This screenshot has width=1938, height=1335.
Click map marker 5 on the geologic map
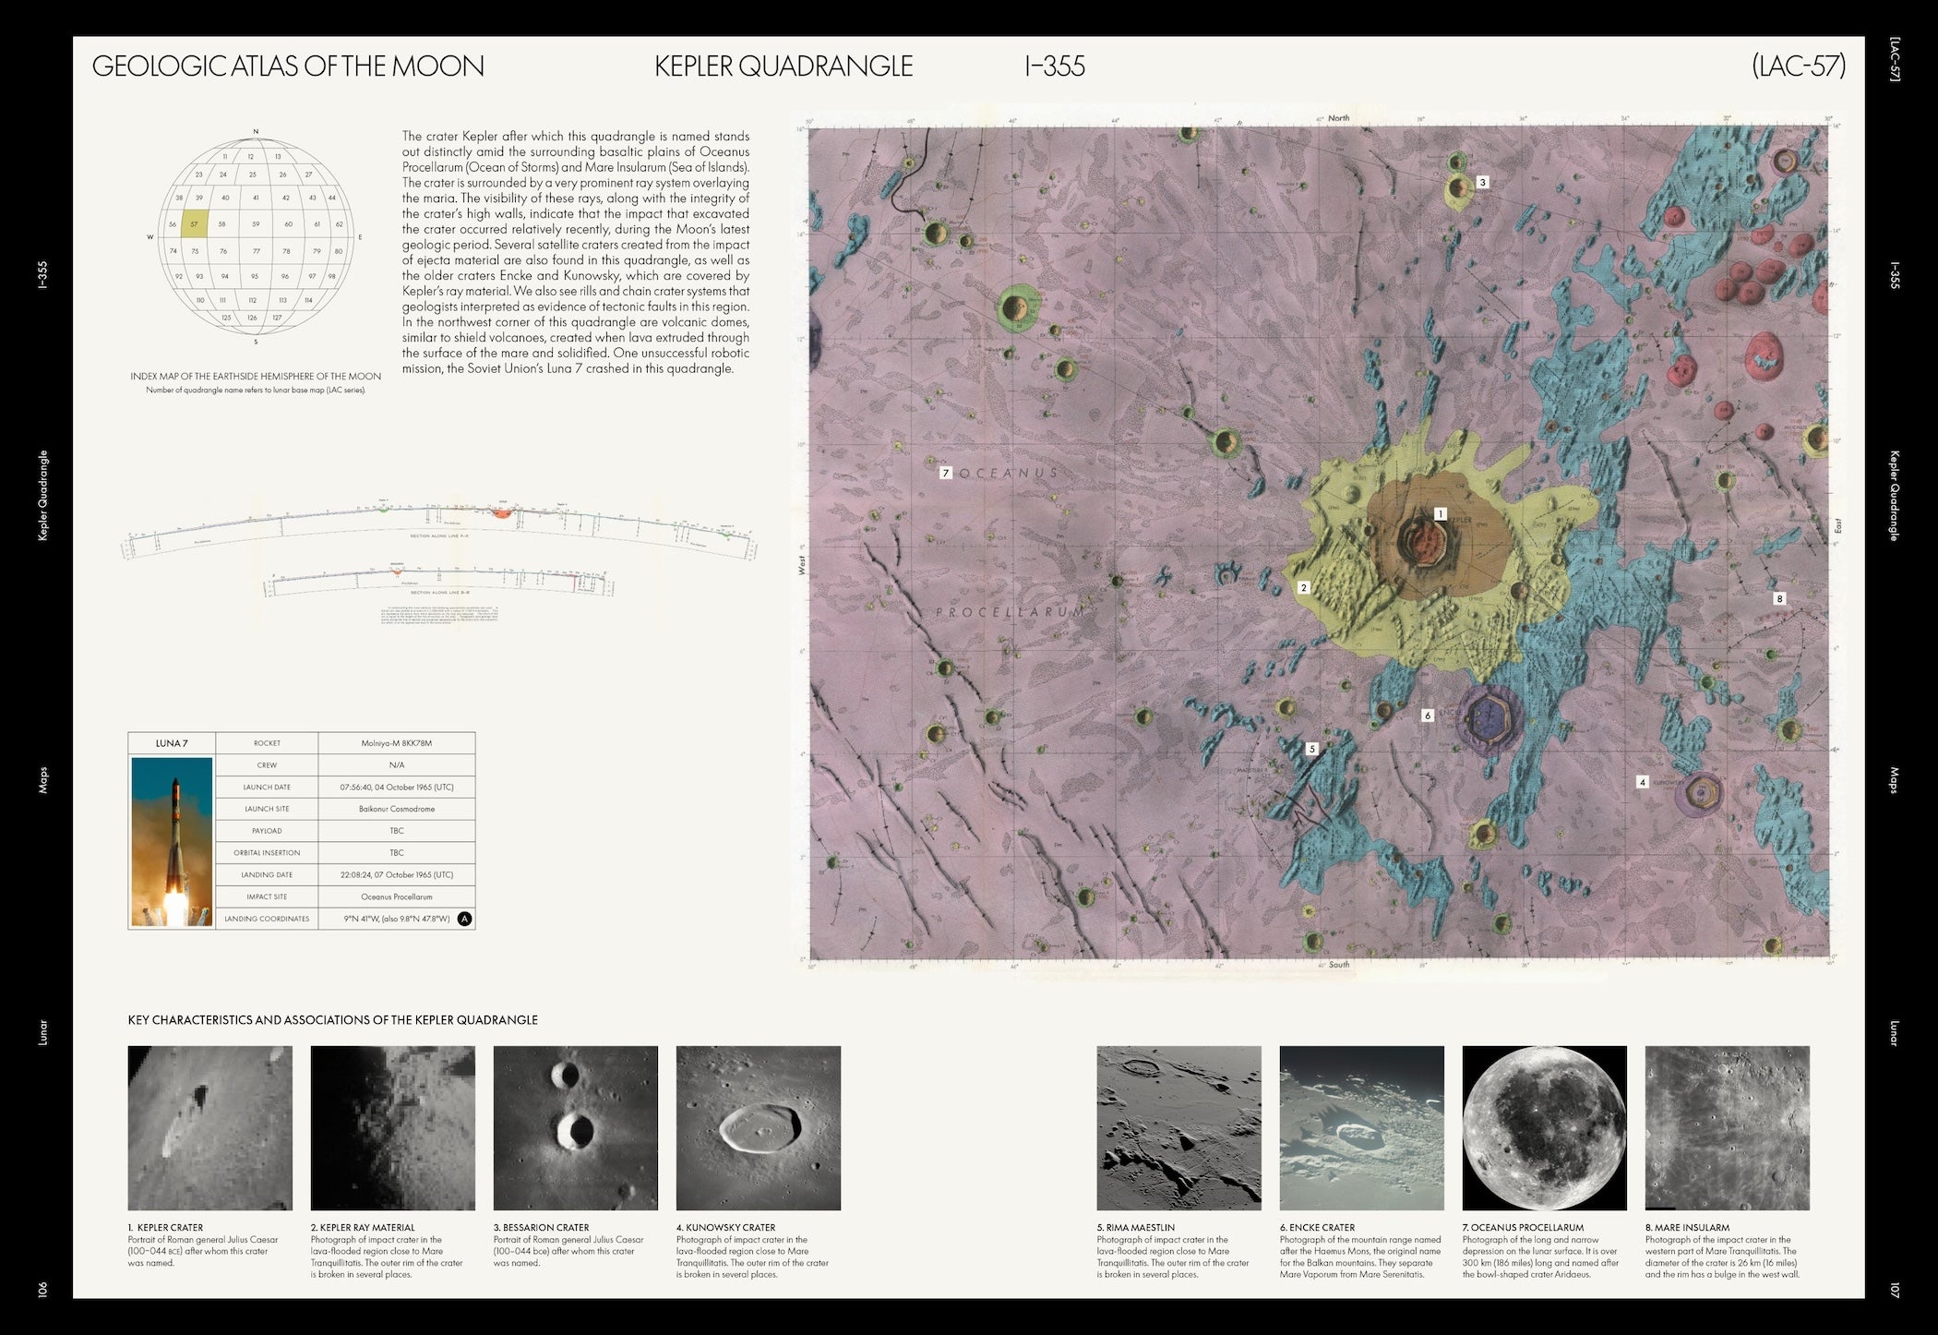tap(1312, 749)
